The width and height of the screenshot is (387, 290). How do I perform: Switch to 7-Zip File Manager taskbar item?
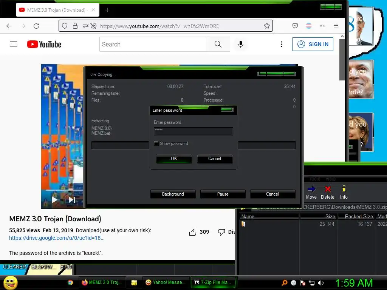click(x=213, y=282)
